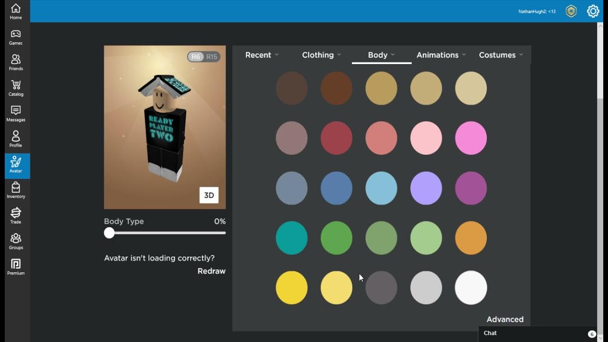Choose the hot pink swatch
The width and height of the screenshot is (608, 342).
coord(471,138)
